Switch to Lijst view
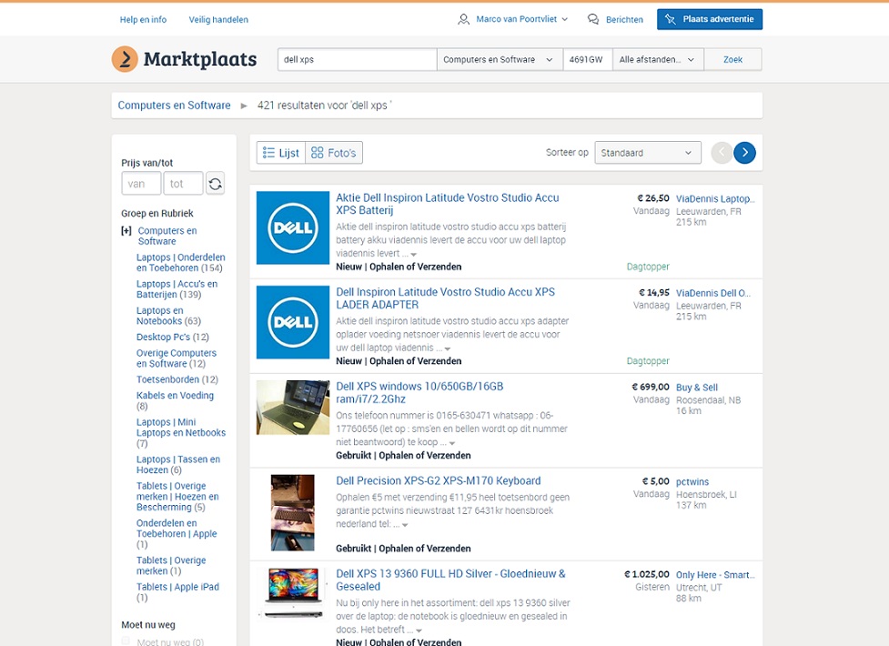This screenshot has width=889, height=646. tap(280, 153)
